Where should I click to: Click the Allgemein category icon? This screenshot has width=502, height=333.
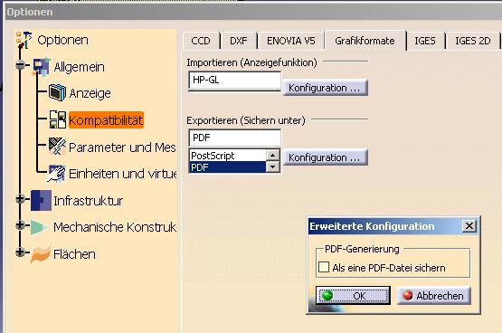point(42,67)
